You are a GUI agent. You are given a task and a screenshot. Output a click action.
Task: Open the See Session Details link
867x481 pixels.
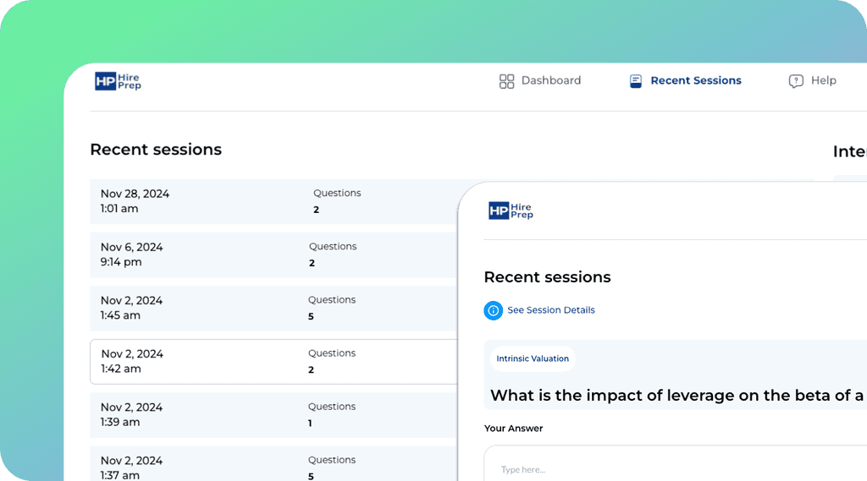coord(551,310)
